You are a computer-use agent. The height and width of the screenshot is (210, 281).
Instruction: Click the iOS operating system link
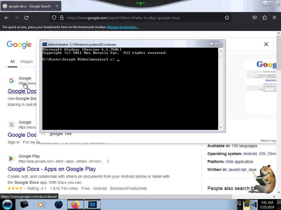click(x=262, y=154)
